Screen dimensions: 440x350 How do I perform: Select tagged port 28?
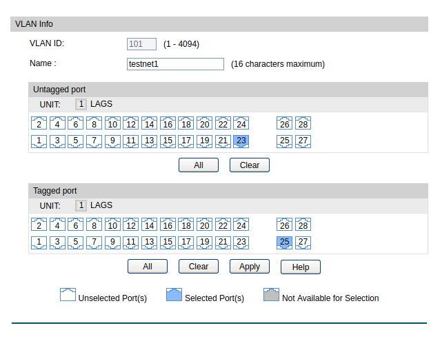tap(303, 225)
